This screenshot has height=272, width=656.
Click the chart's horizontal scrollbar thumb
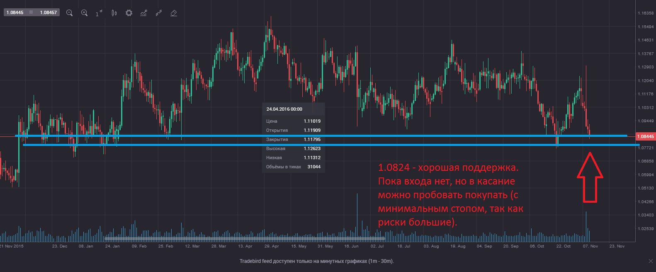245,238
